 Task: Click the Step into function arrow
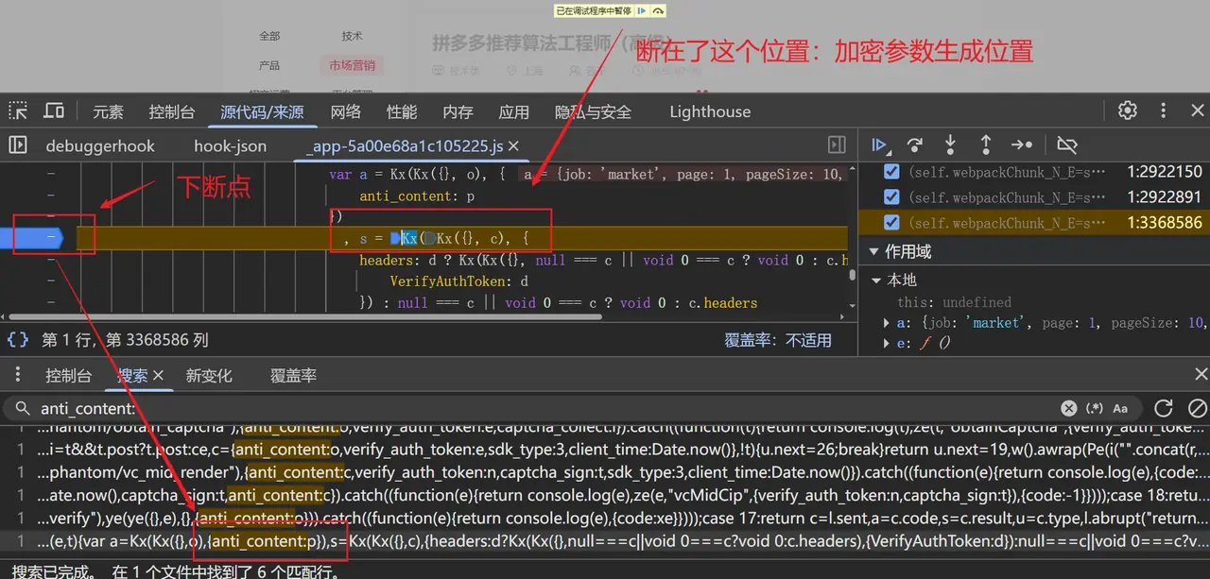click(x=950, y=145)
